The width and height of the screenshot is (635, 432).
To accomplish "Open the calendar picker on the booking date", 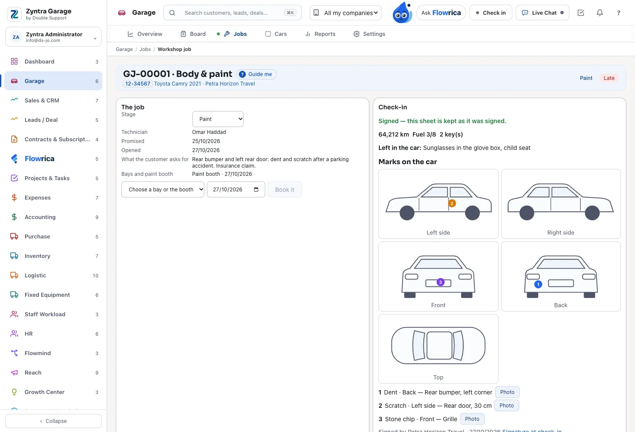I will (x=256, y=190).
